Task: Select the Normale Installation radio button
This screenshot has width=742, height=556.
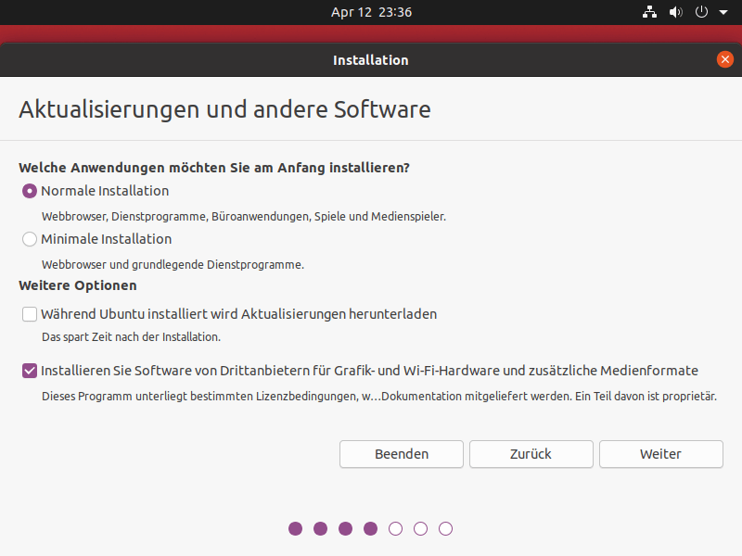Action: click(x=30, y=192)
